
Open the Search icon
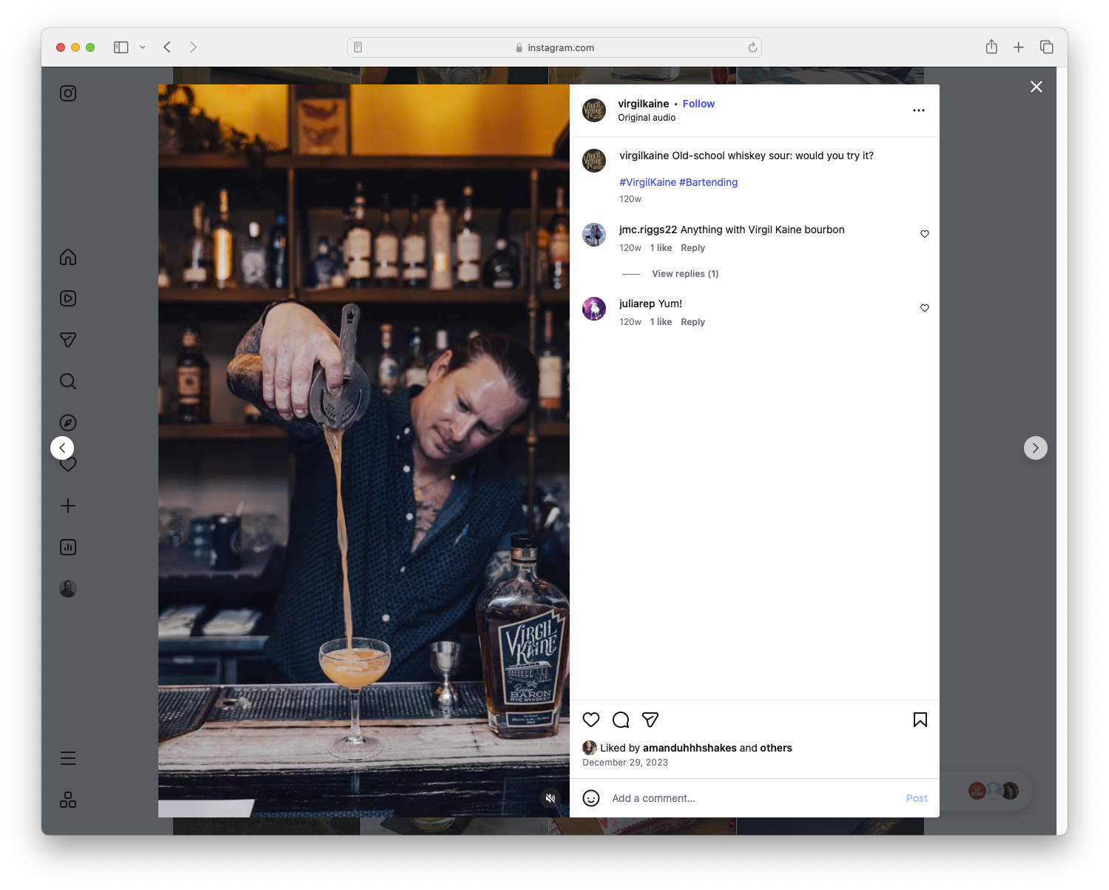(x=67, y=381)
